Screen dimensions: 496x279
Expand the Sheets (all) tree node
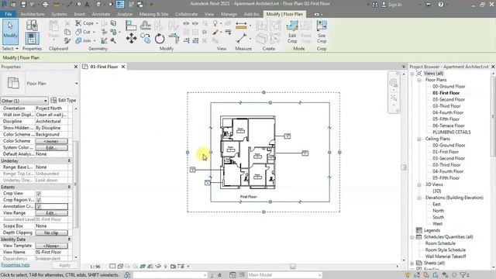[412, 263]
